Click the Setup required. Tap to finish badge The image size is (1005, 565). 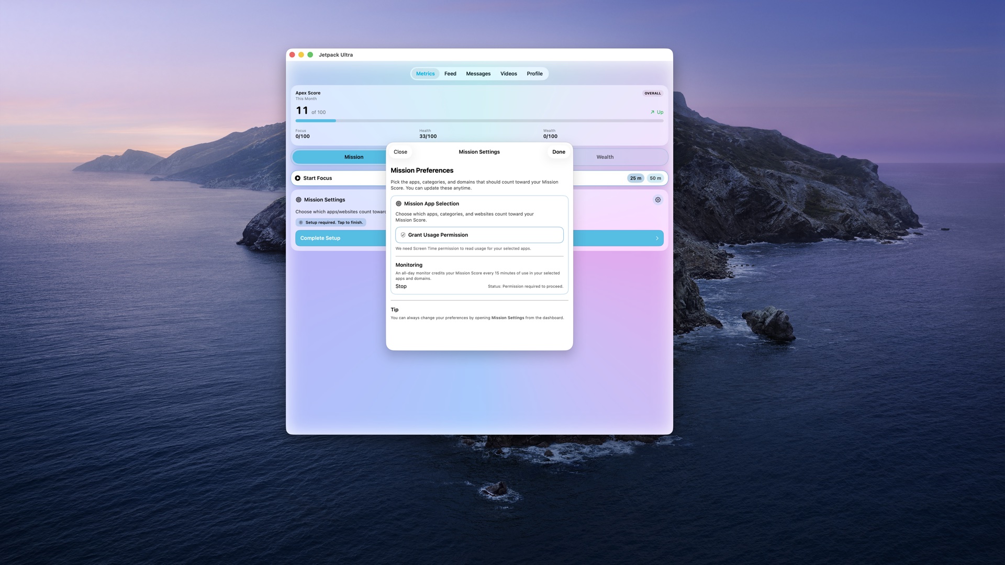click(331, 222)
